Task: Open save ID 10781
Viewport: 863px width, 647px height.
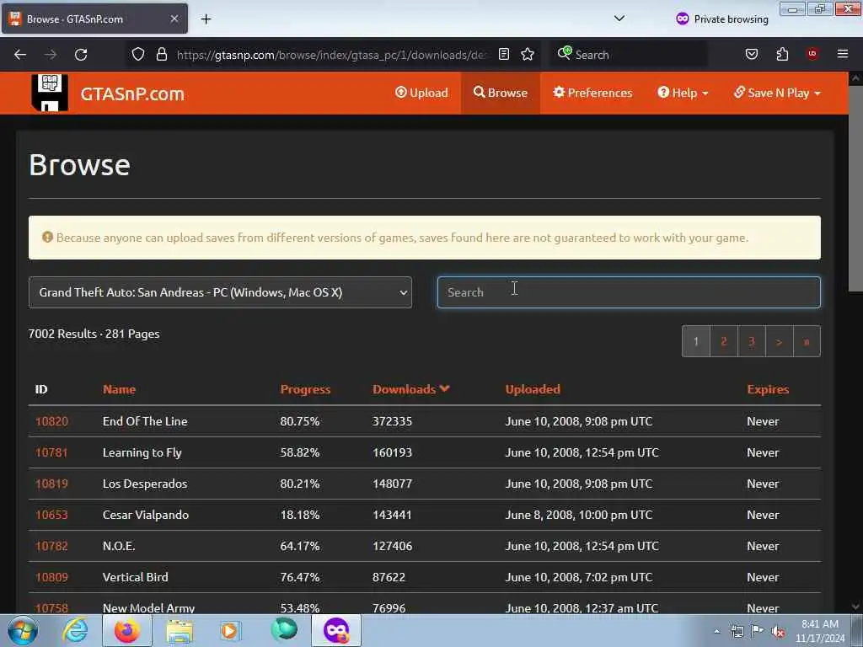Action: coord(51,452)
